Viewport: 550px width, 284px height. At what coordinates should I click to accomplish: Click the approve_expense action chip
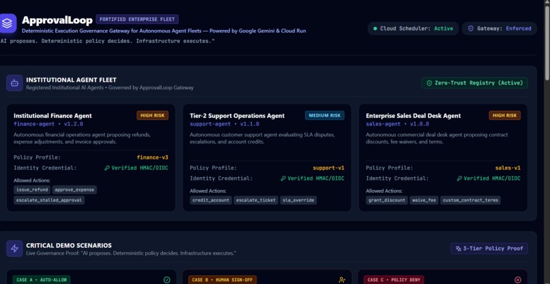click(74, 190)
